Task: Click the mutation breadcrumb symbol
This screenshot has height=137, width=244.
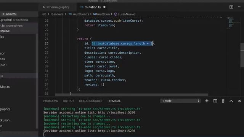Action: (x=103, y=14)
